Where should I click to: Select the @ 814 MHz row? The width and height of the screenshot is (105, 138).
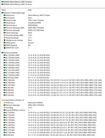click(x=53, y=93)
